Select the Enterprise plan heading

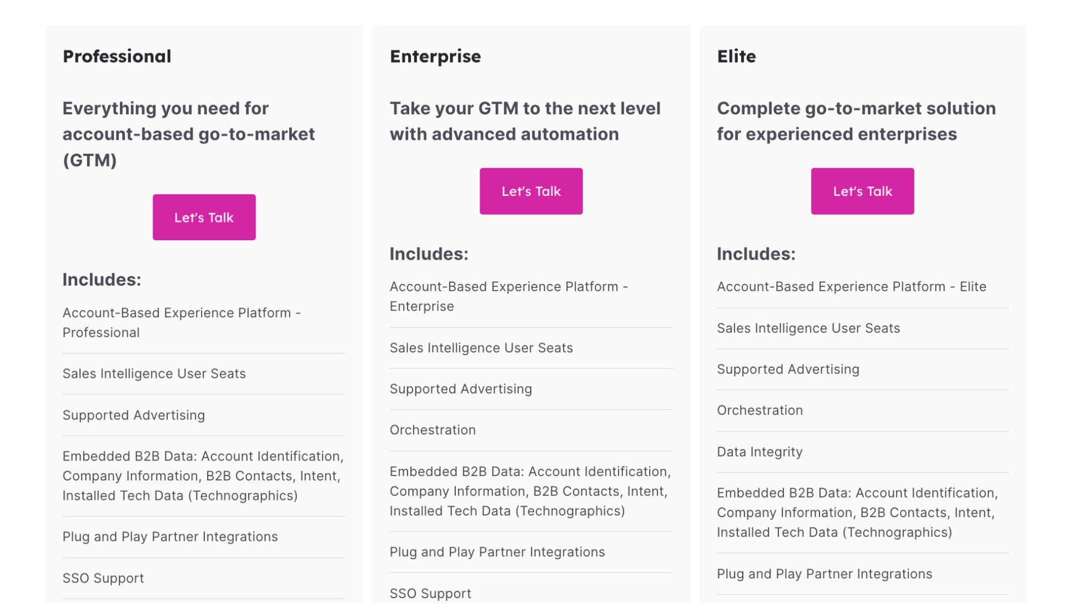point(435,56)
